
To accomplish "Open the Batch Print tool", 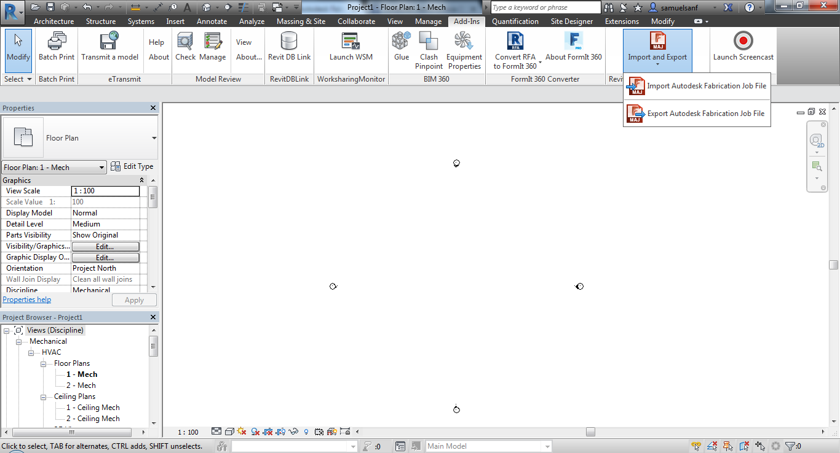I will 57,47.
